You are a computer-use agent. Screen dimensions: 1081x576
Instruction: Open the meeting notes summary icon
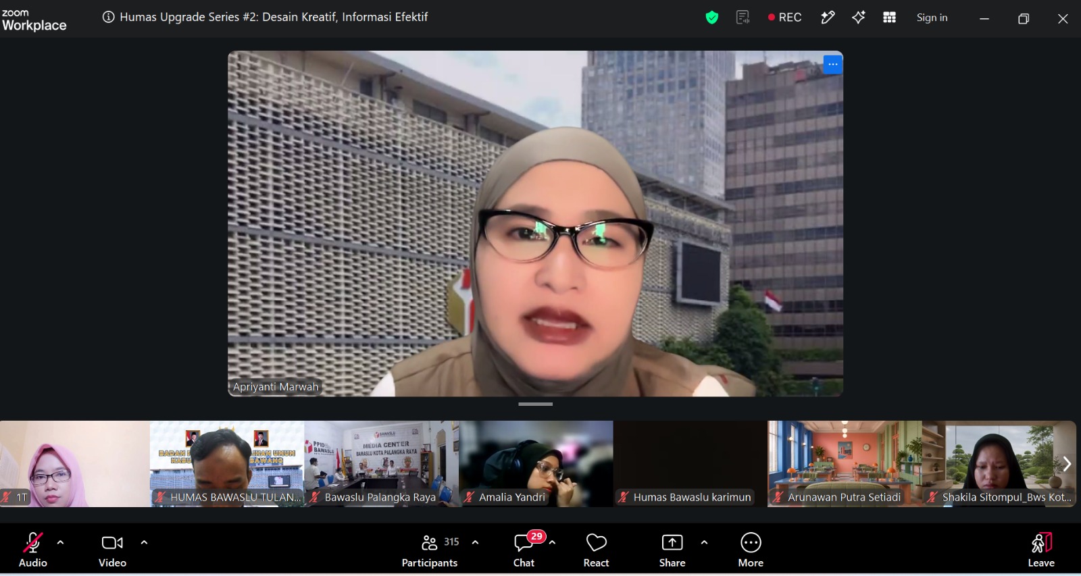(x=743, y=18)
